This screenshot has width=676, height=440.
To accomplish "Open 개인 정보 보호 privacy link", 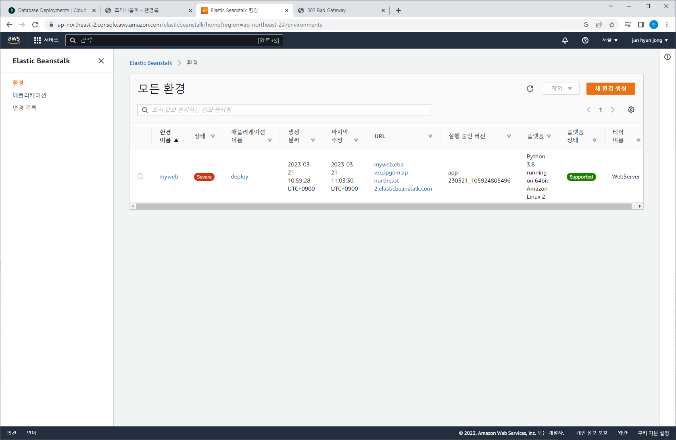I will pyautogui.click(x=592, y=433).
